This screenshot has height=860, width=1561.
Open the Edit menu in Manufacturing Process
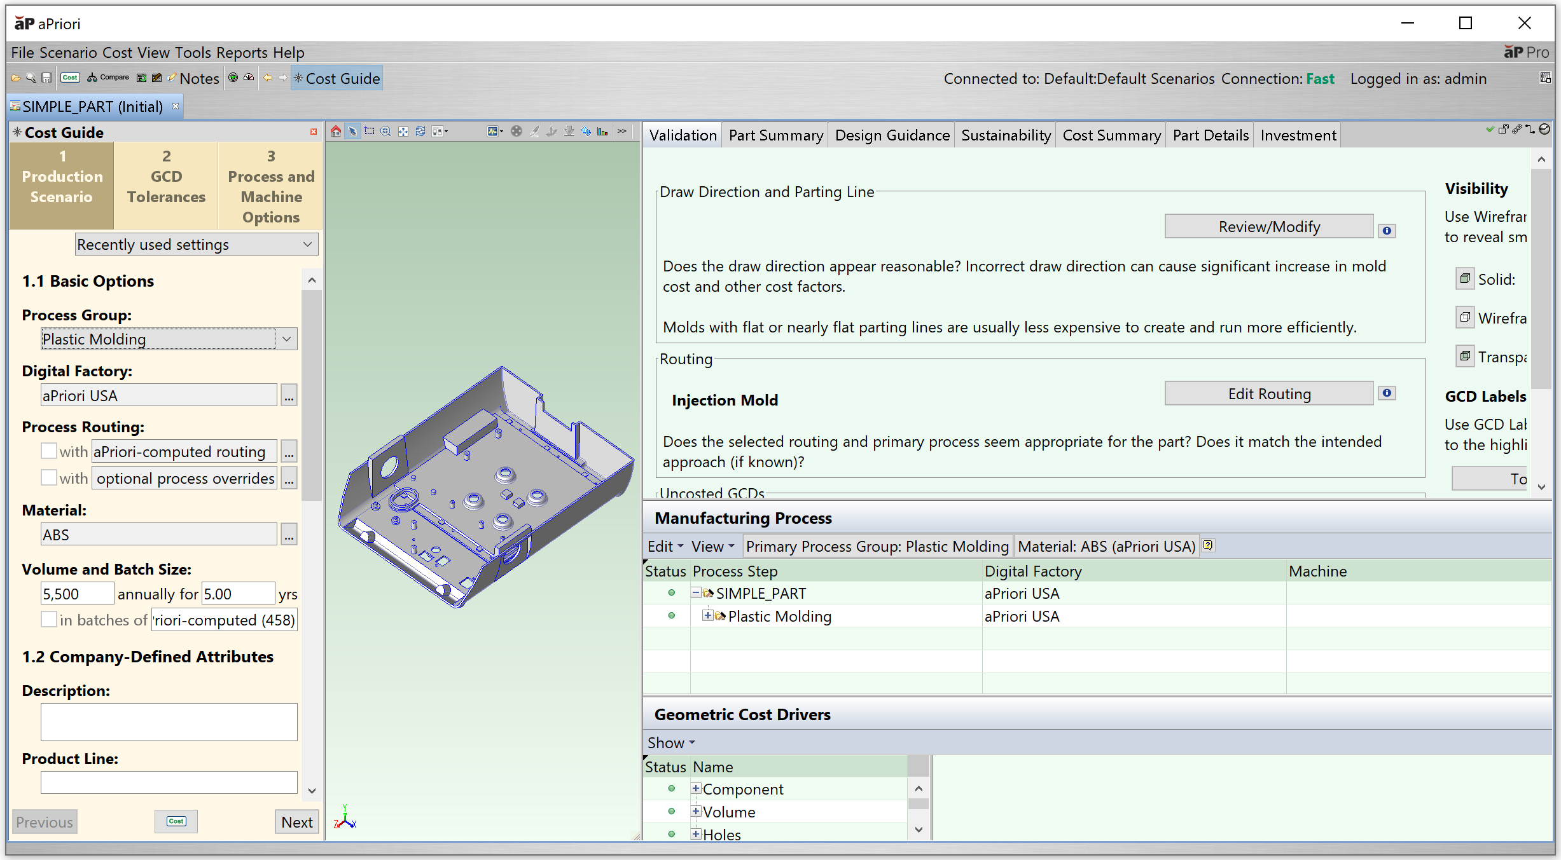665,546
